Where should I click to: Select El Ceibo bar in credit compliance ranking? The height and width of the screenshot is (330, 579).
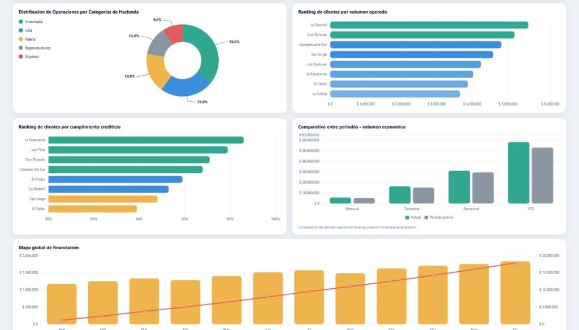pyautogui.click(x=93, y=209)
